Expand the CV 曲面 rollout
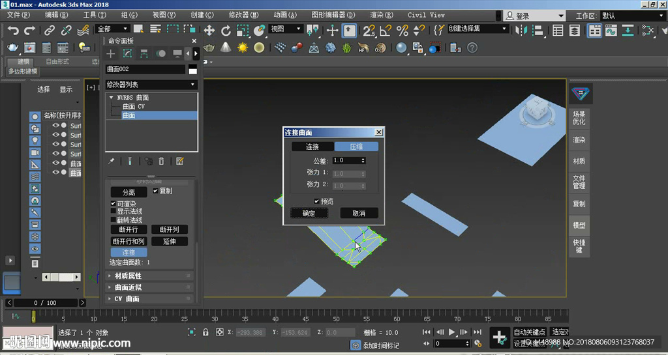668x355 pixels. coord(149,299)
